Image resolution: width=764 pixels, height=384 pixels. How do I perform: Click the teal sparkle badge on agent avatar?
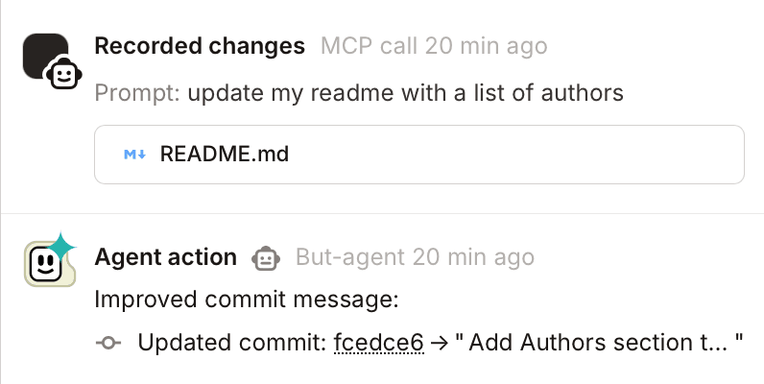point(62,247)
